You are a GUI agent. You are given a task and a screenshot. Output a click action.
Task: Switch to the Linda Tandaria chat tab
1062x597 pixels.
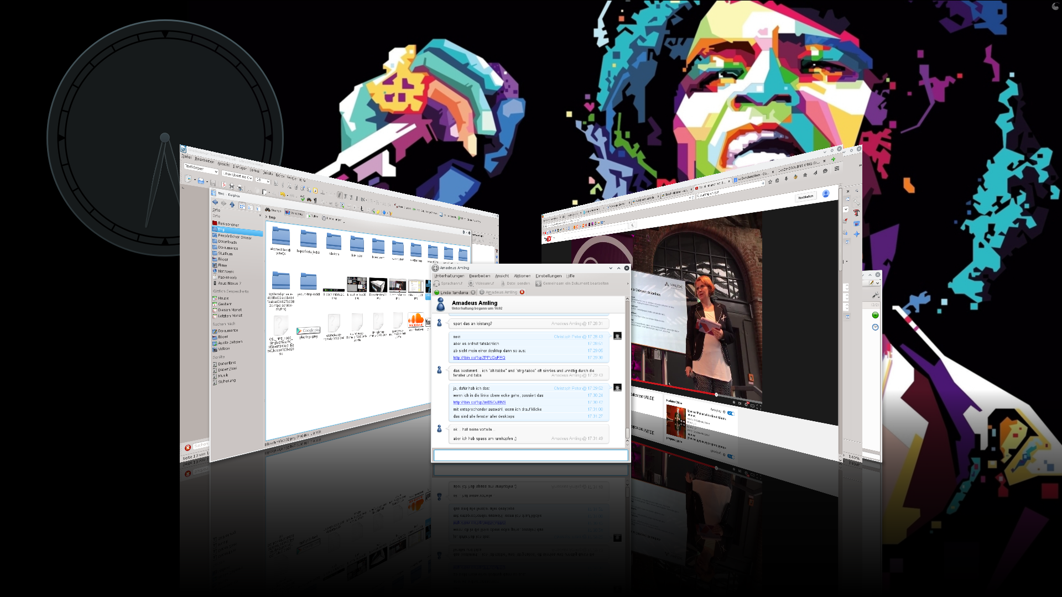(454, 292)
